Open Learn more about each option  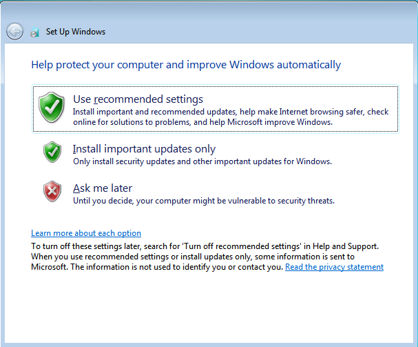[86, 233]
